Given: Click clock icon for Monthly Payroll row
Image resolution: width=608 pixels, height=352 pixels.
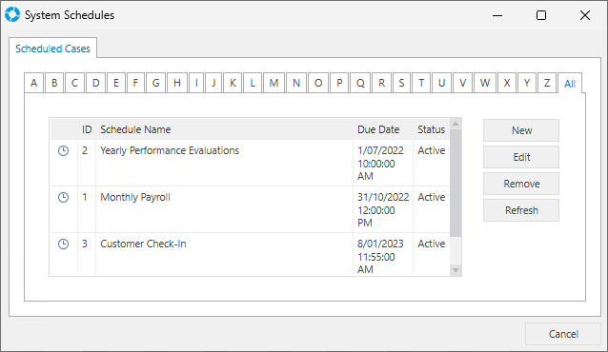Looking at the screenshot, I should 63,198.
